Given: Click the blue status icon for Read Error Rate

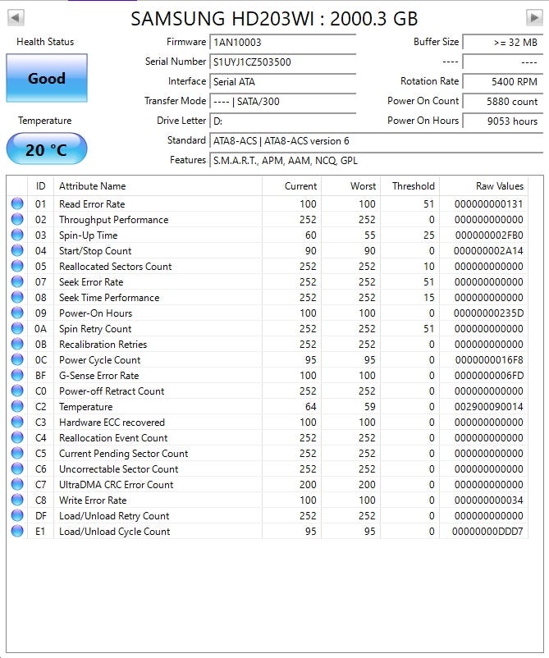Looking at the screenshot, I should [x=17, y=203].
